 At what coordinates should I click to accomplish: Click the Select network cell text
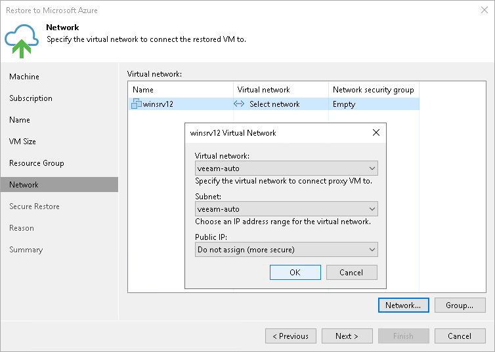(274, 104)
